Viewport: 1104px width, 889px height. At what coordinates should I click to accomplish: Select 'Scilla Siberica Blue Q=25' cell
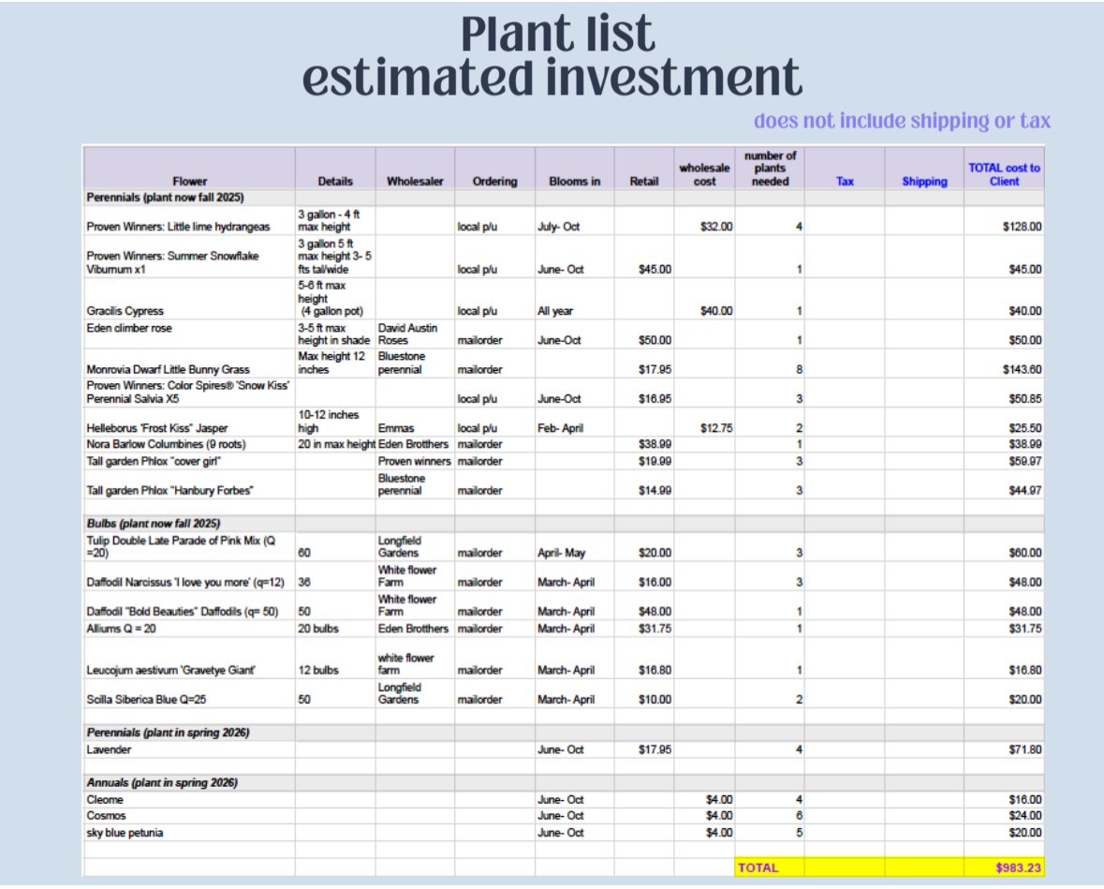point(189,693)
